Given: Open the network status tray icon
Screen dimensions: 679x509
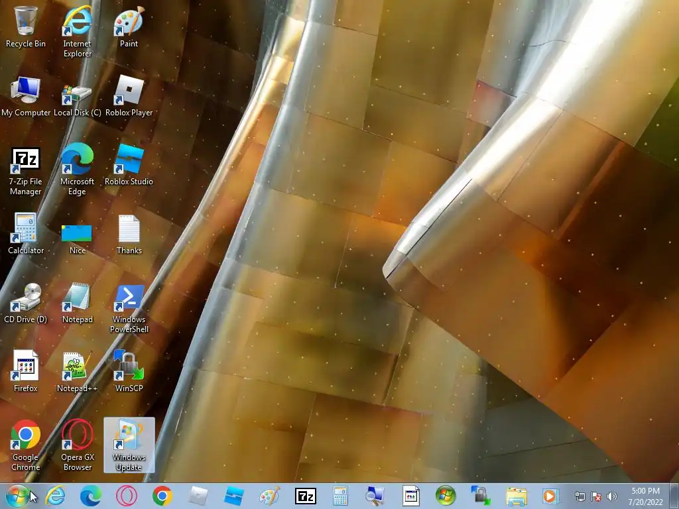Looking at the screenshot, I should 580,496.
